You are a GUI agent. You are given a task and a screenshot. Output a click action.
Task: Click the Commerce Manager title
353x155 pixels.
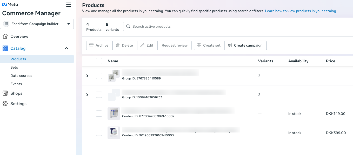click(31, 13)
